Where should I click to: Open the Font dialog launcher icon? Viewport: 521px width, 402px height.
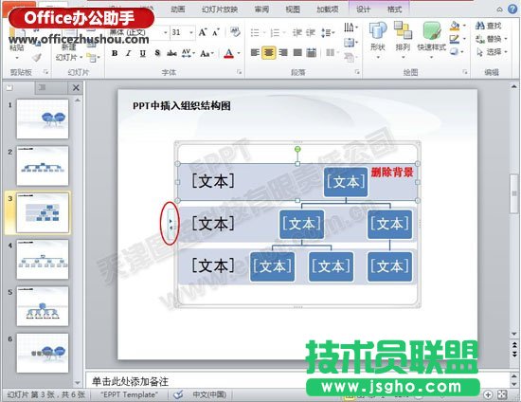pyautogui.click(x=239, y=72)
